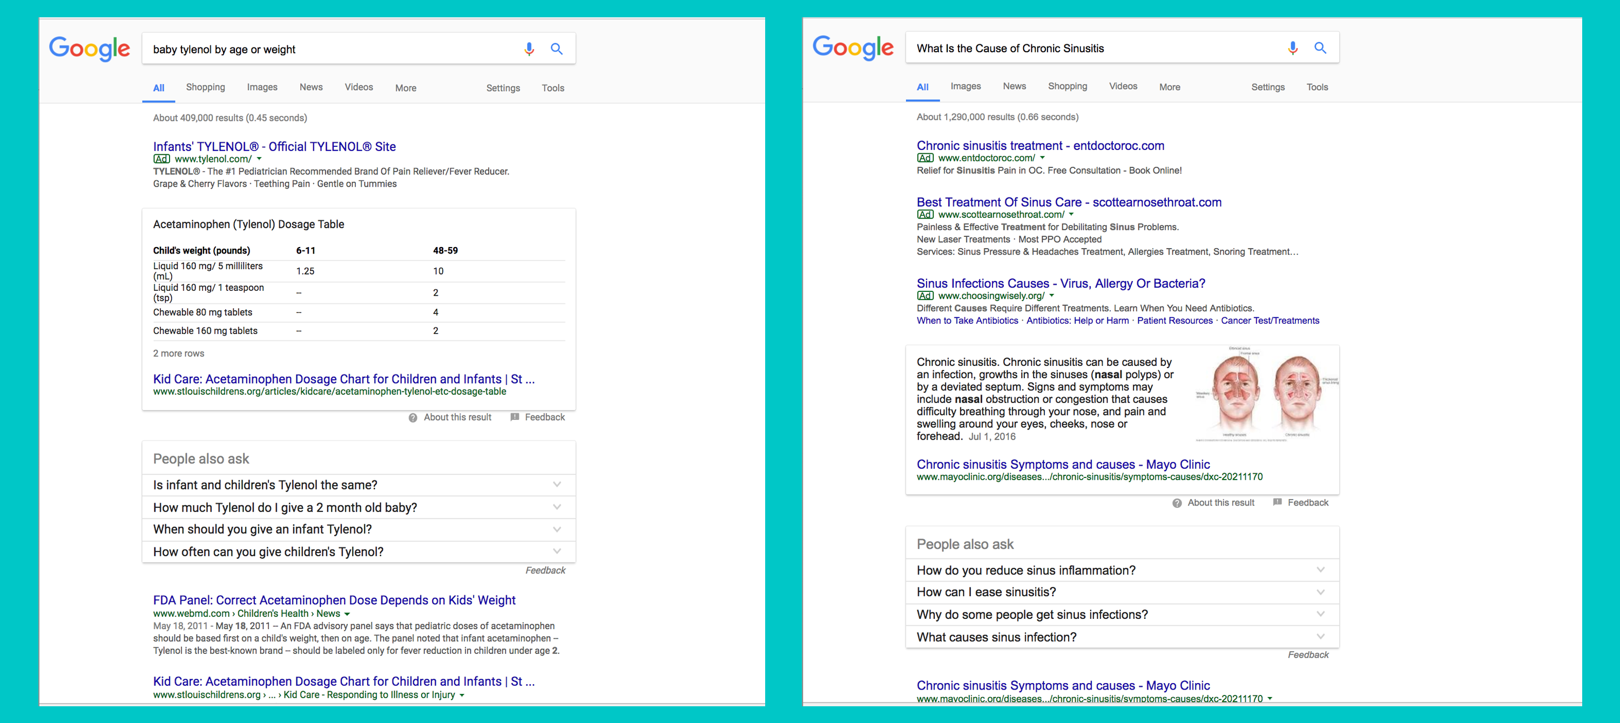Click the magnifier icon in the Sinusitis search box
Image resolution: width=1620 pixels, height=723 pixels.
[x=1320, y=47]
